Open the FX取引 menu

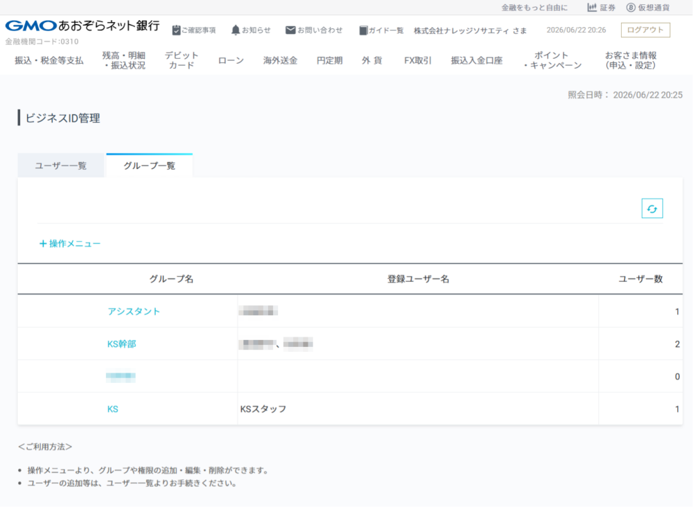coord(418,60)
